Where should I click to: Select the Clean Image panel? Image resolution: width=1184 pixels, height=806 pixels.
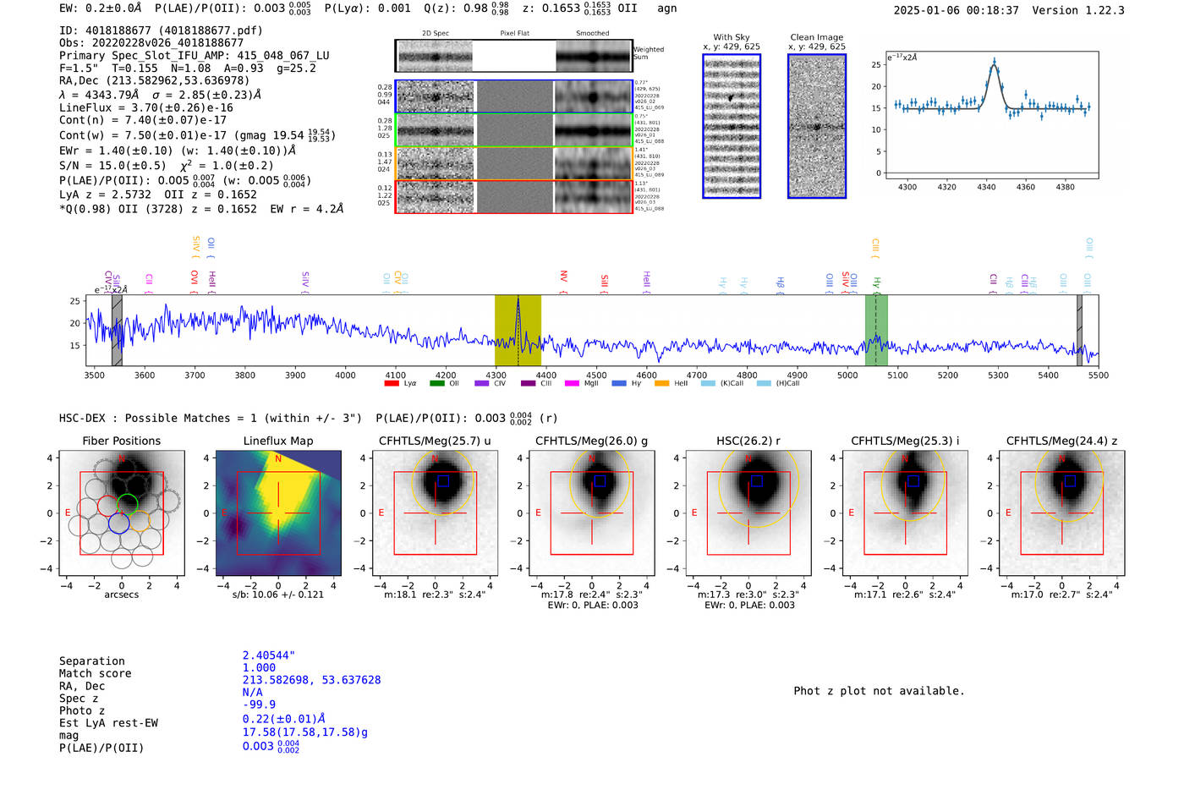point(817,126)
